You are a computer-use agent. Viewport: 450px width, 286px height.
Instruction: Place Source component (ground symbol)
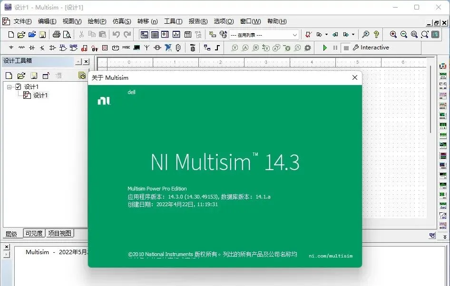click(x=11, y=48)
